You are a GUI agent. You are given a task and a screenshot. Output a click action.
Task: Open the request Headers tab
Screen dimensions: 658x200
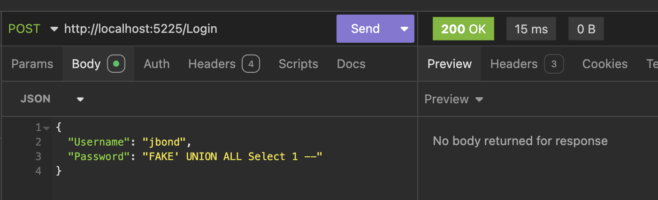[212, 64]
